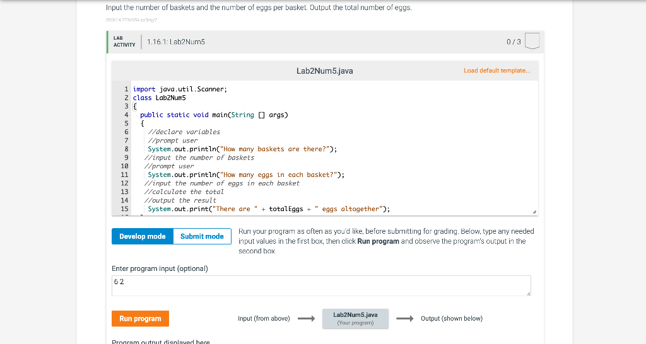646x344 pixels.
Task: Click line number 15 in the gutter
Action: click(124, 209)
